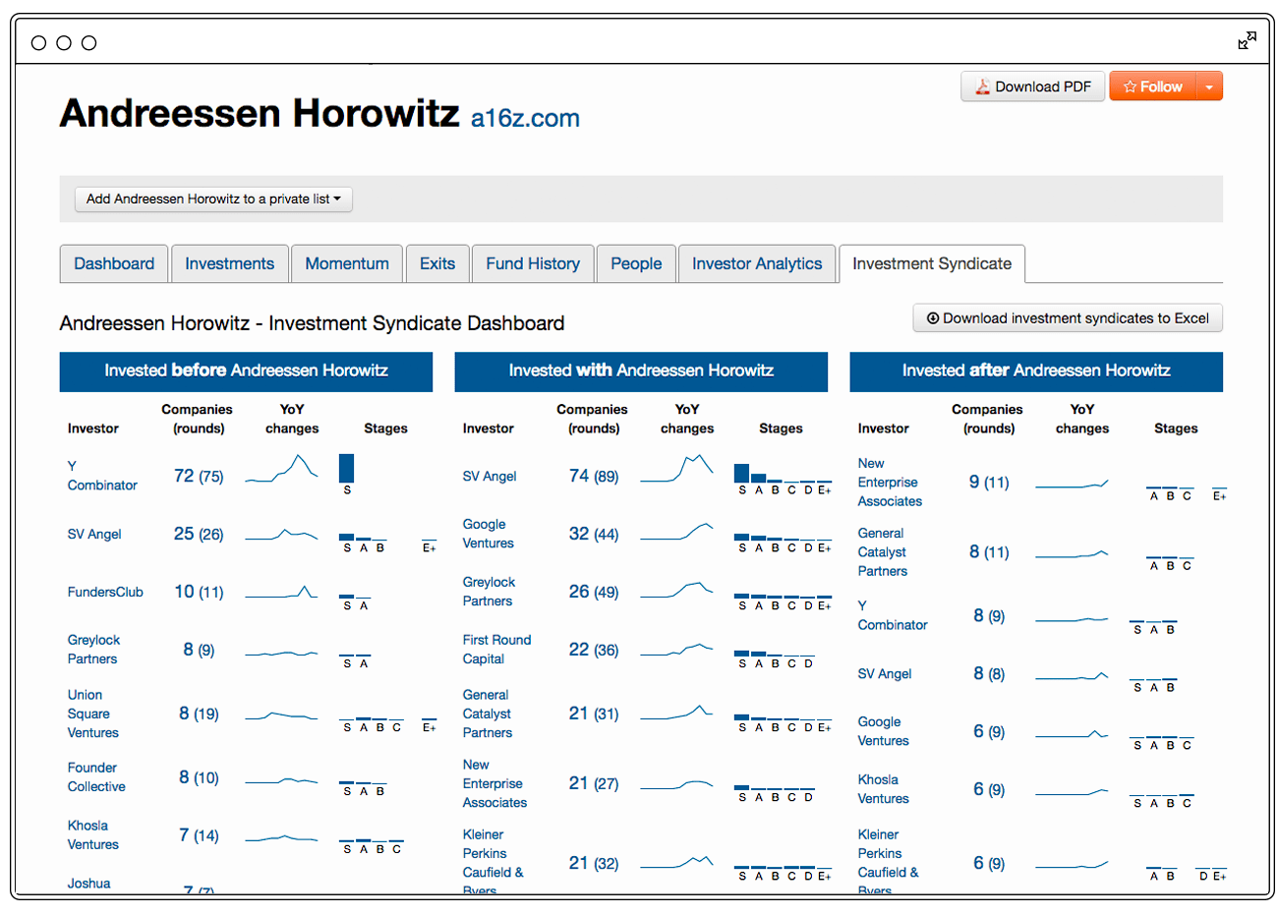Open the First Round Capital link
Viewport: 1278px width, 915px height.
tap(496, 650)
